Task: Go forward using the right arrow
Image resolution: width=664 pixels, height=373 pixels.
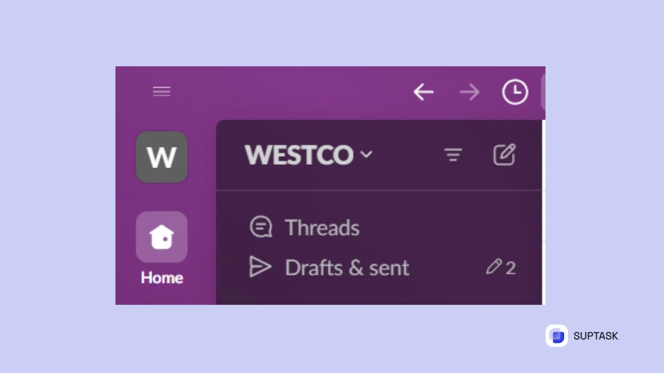Action: click(x=469, y=92)
